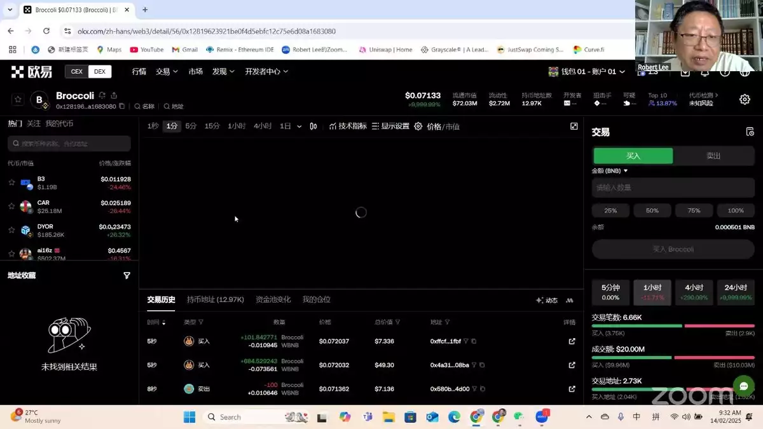Open the DYOR token row

pyautogui.click(x=69, y=230)
